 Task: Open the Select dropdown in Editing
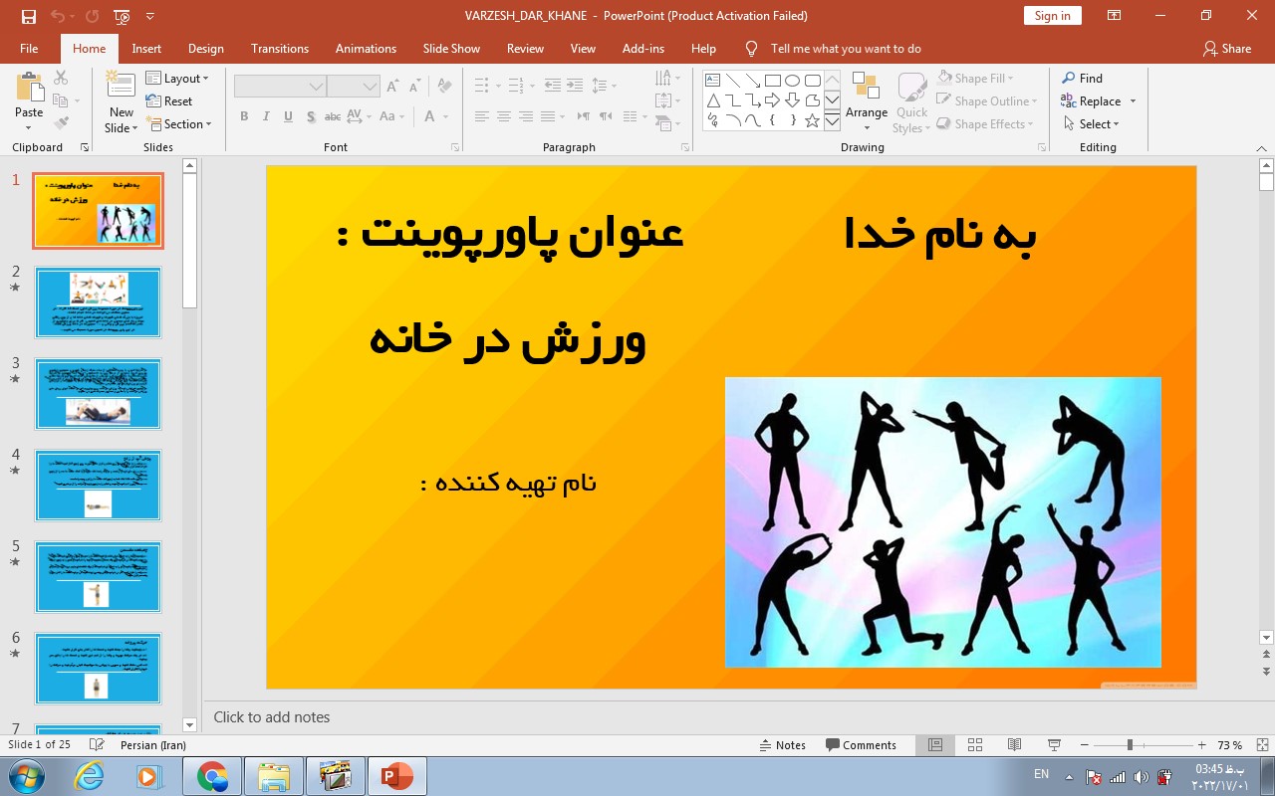pyautogui.click(x=1091, y=124)
